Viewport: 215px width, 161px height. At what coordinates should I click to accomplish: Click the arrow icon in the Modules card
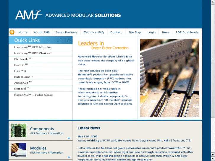click(69, 157)
